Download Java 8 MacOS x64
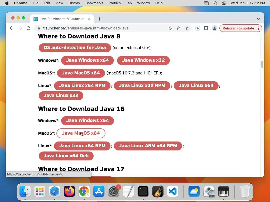The height and width of the screenshot is (202, 270). (81, 73)
